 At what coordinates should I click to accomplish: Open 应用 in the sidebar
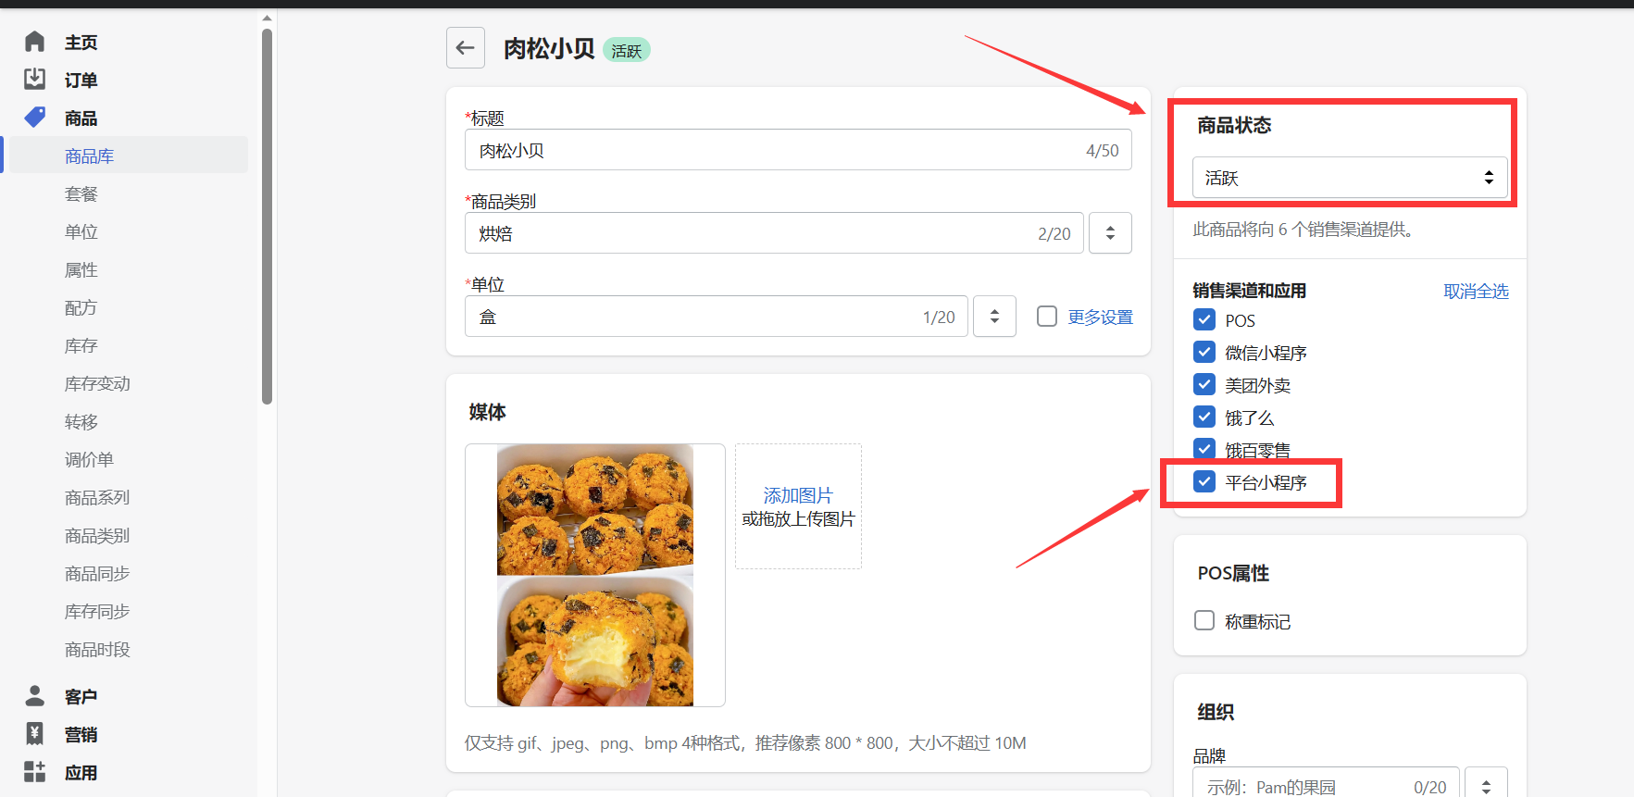pos(81,773)
